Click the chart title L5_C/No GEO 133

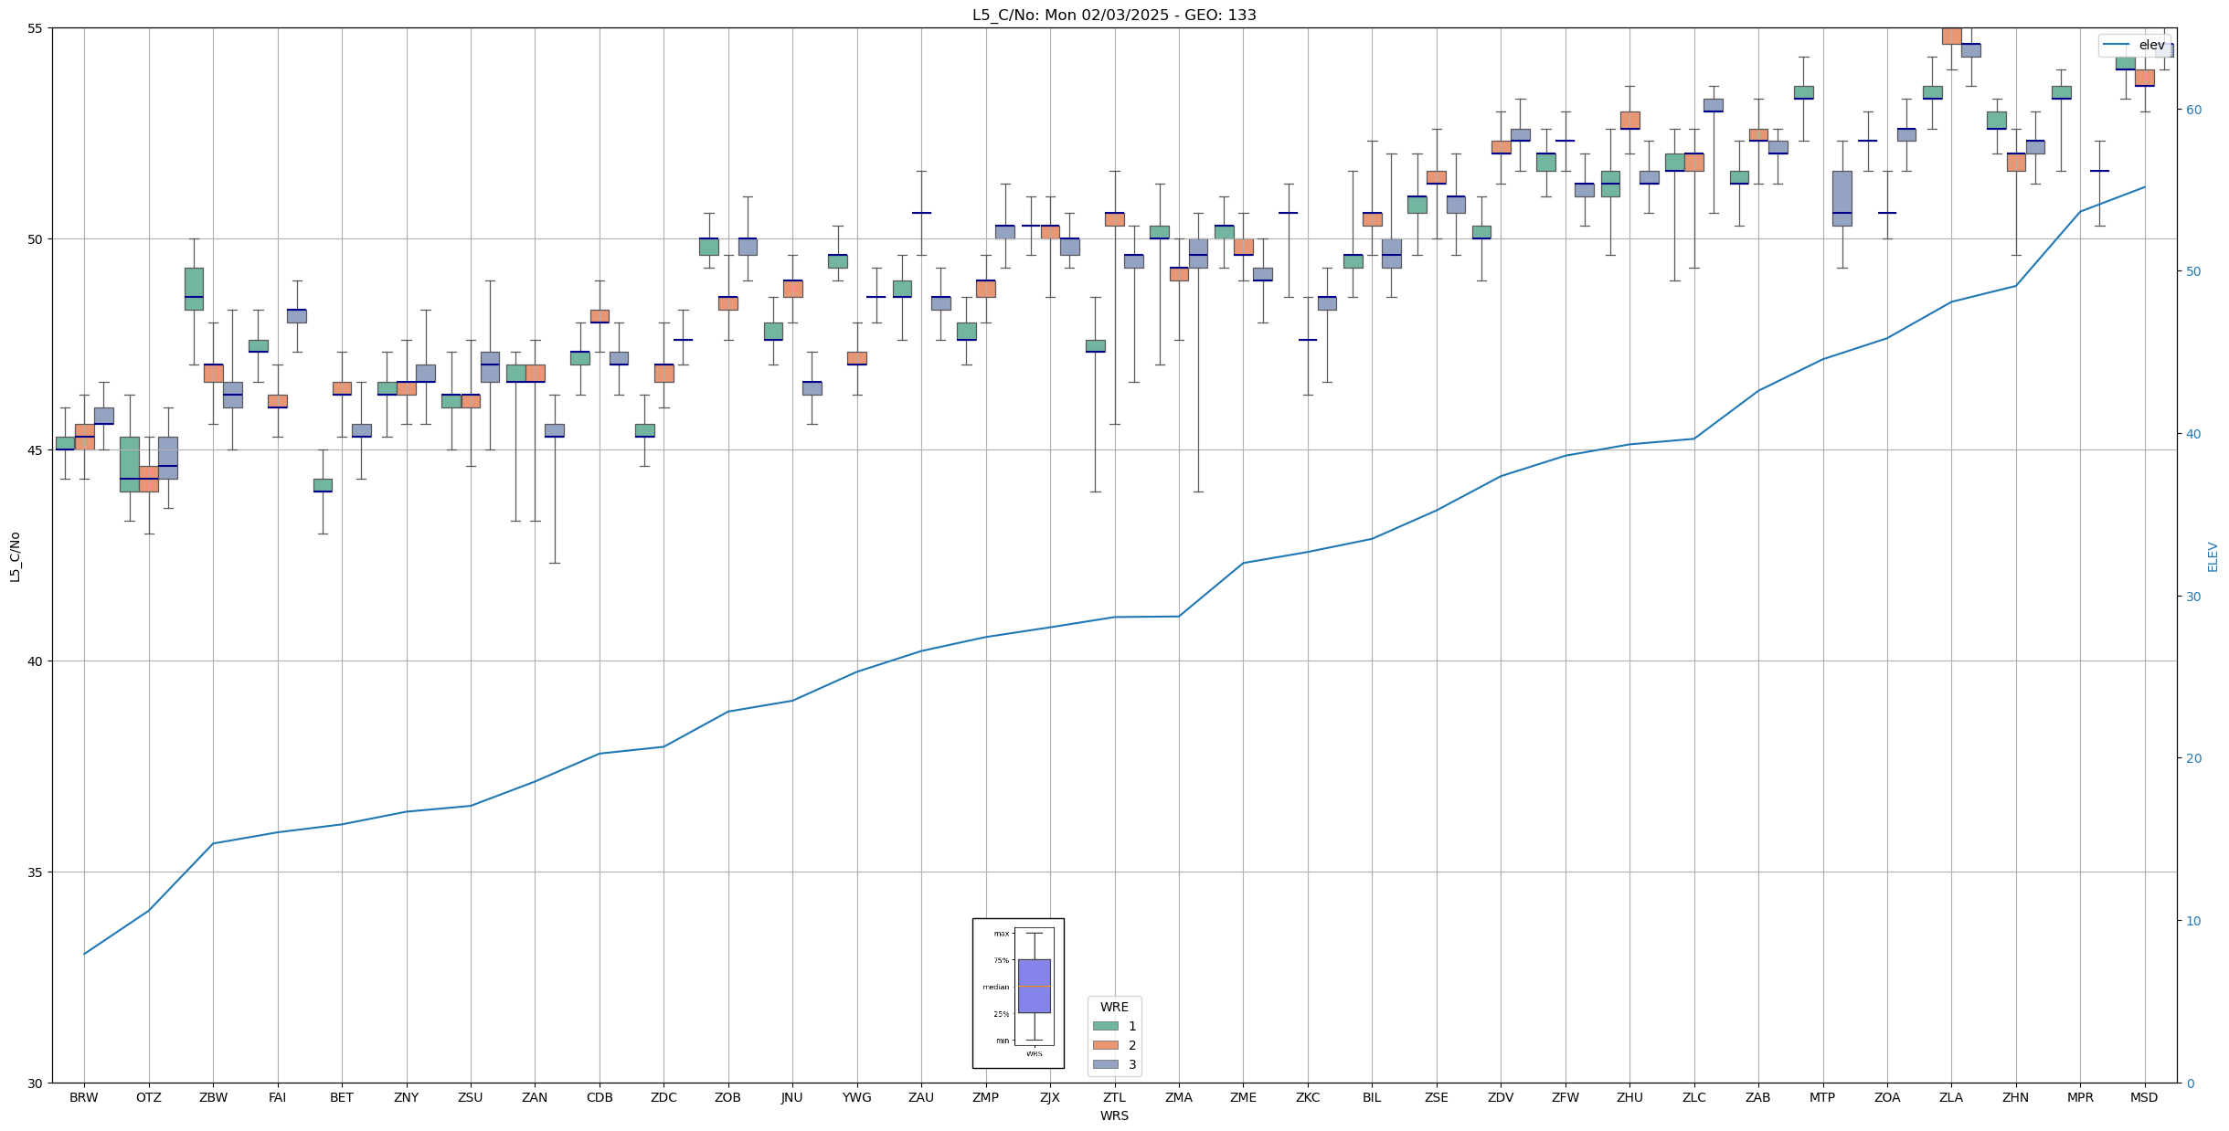coord(1114,16)
